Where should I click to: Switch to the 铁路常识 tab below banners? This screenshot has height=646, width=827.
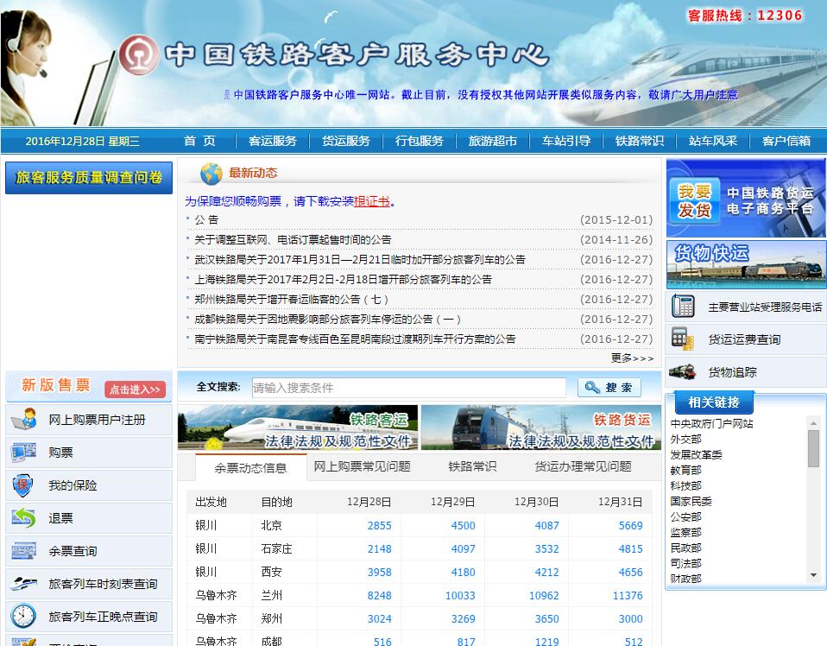(x=472, y=466)
